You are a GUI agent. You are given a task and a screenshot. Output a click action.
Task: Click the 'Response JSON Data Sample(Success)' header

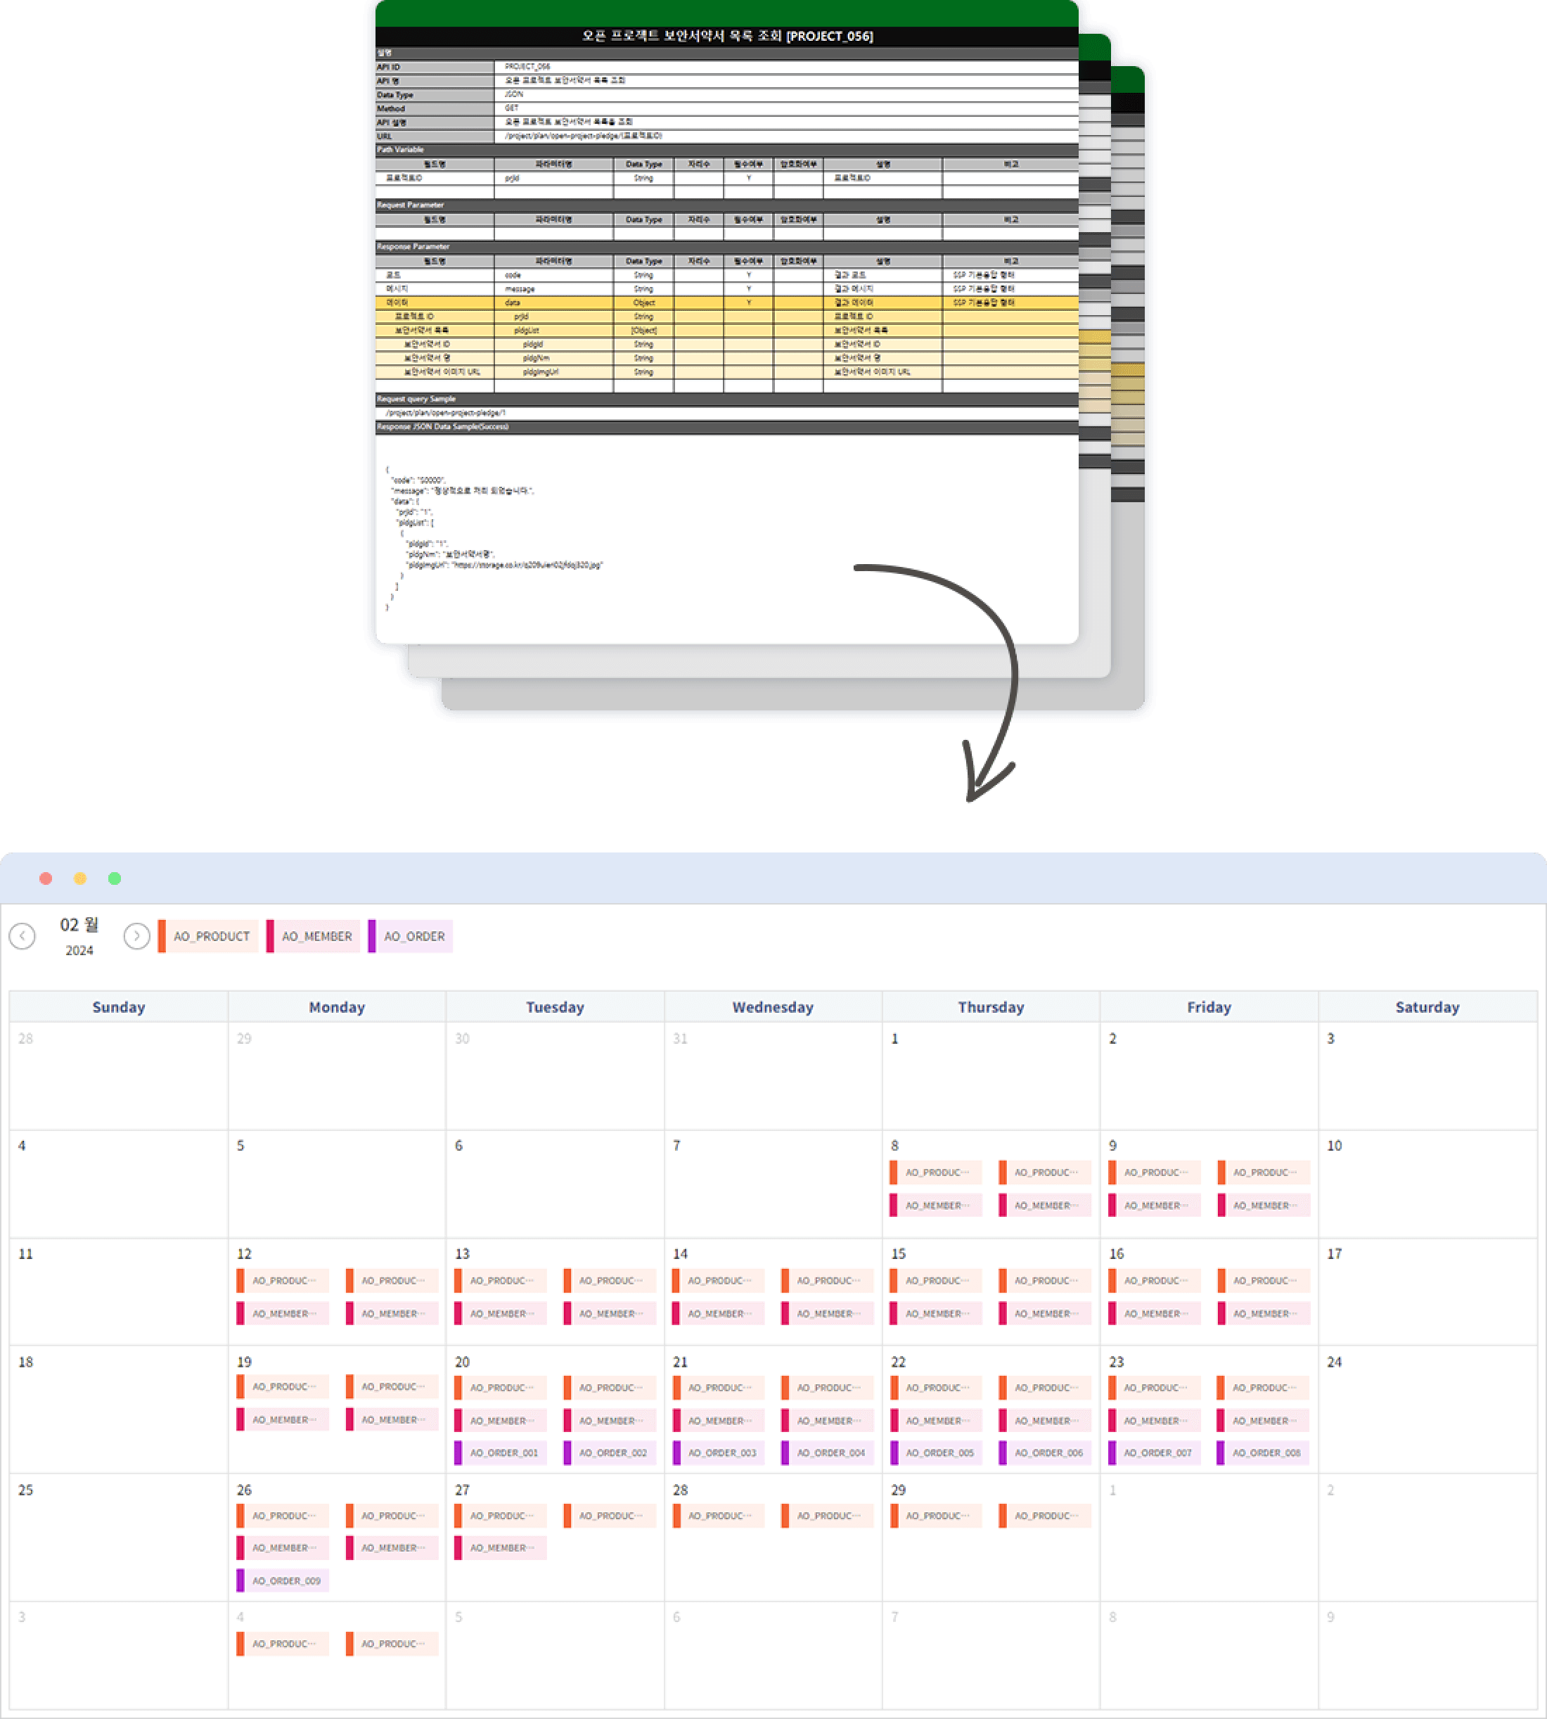click(727, 427)
